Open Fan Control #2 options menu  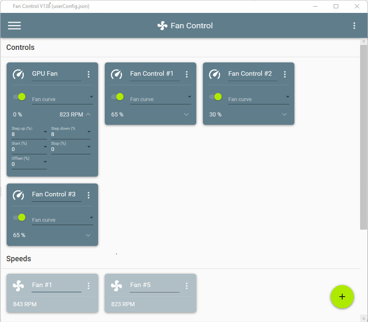285,74
